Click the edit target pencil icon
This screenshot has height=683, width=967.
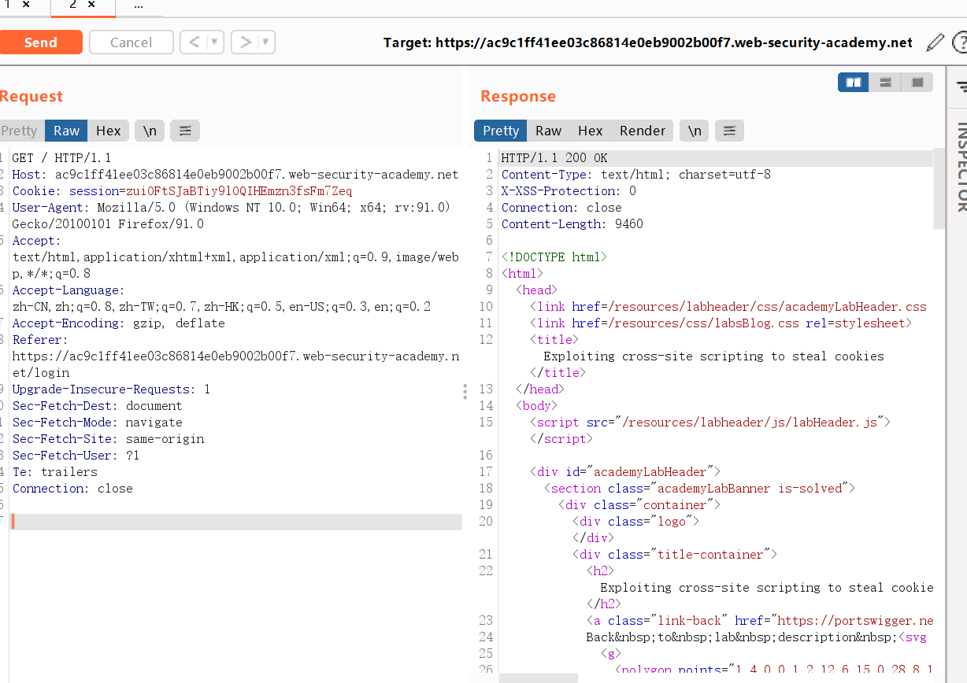[935, 42]
